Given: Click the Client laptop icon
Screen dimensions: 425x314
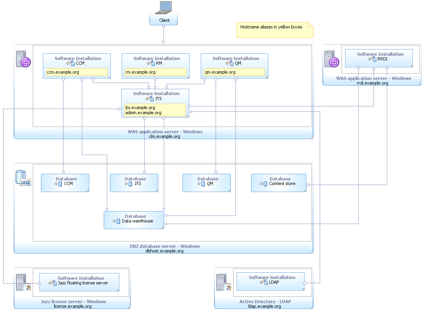Looking at the screenshot, I should (163, 7).
